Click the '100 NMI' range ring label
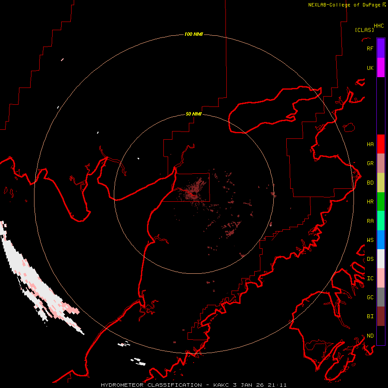The height and width of the screenshot is (388, 388). coord(194,34)
